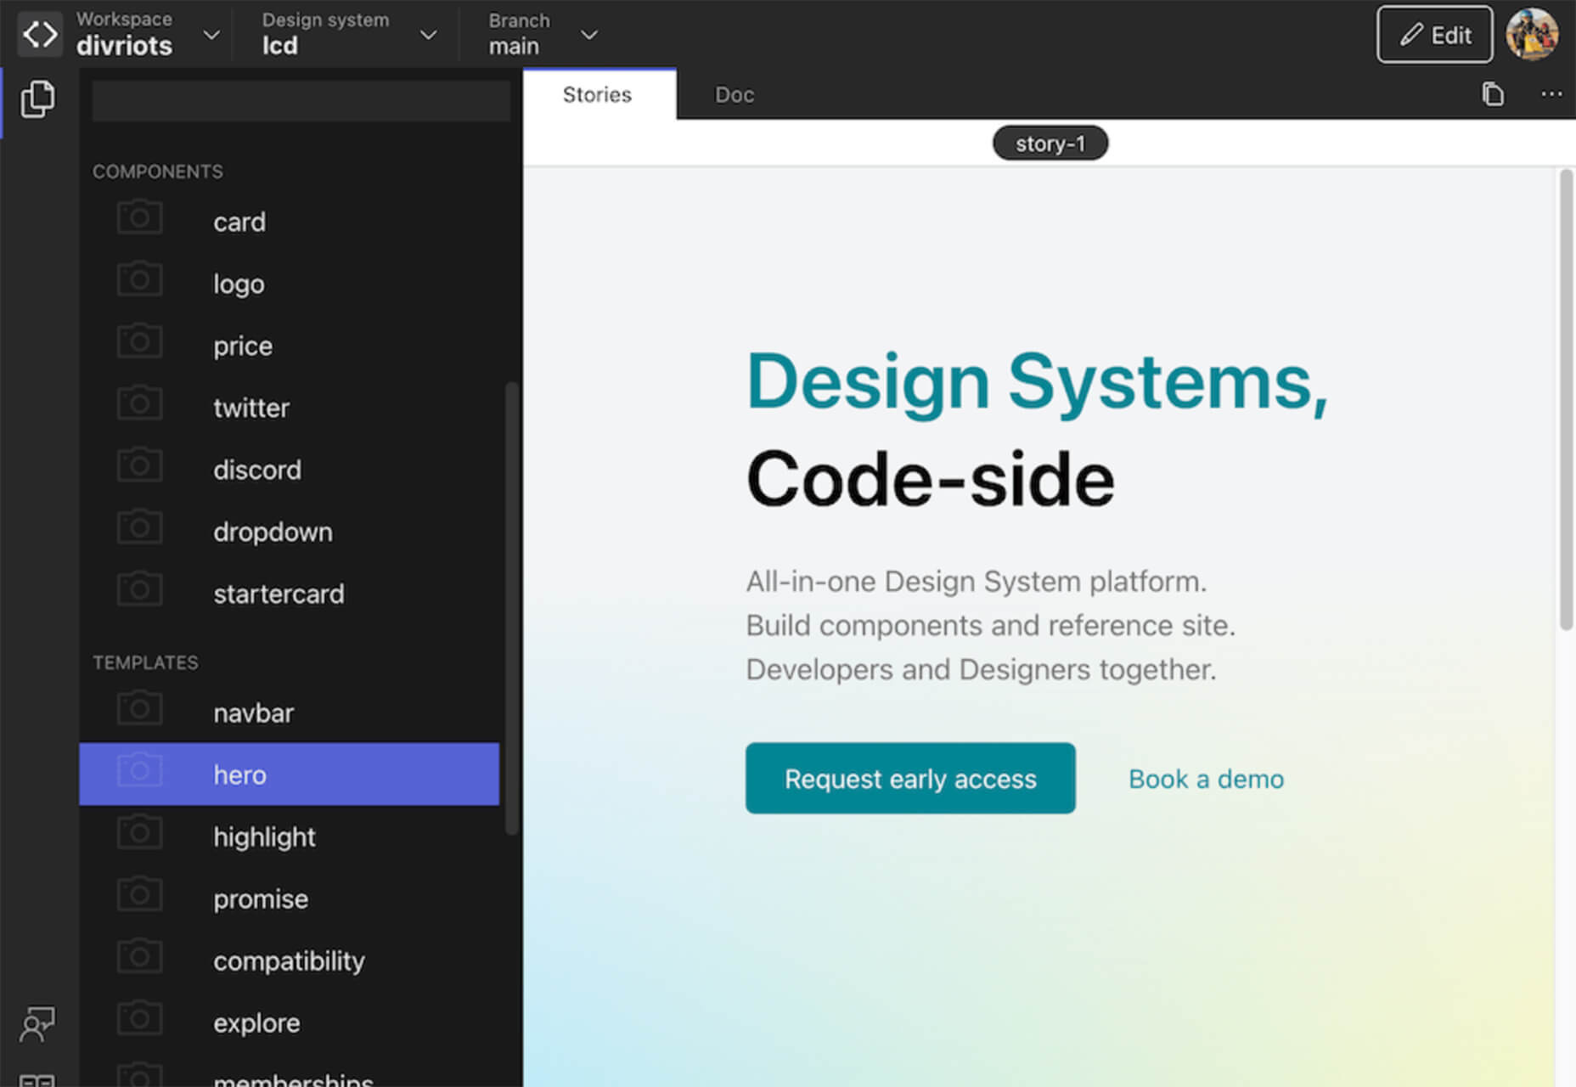Viewport: 1576px width, 1087px height.
Task: Open the compatibility template
Action: click(x=290, y=961)
